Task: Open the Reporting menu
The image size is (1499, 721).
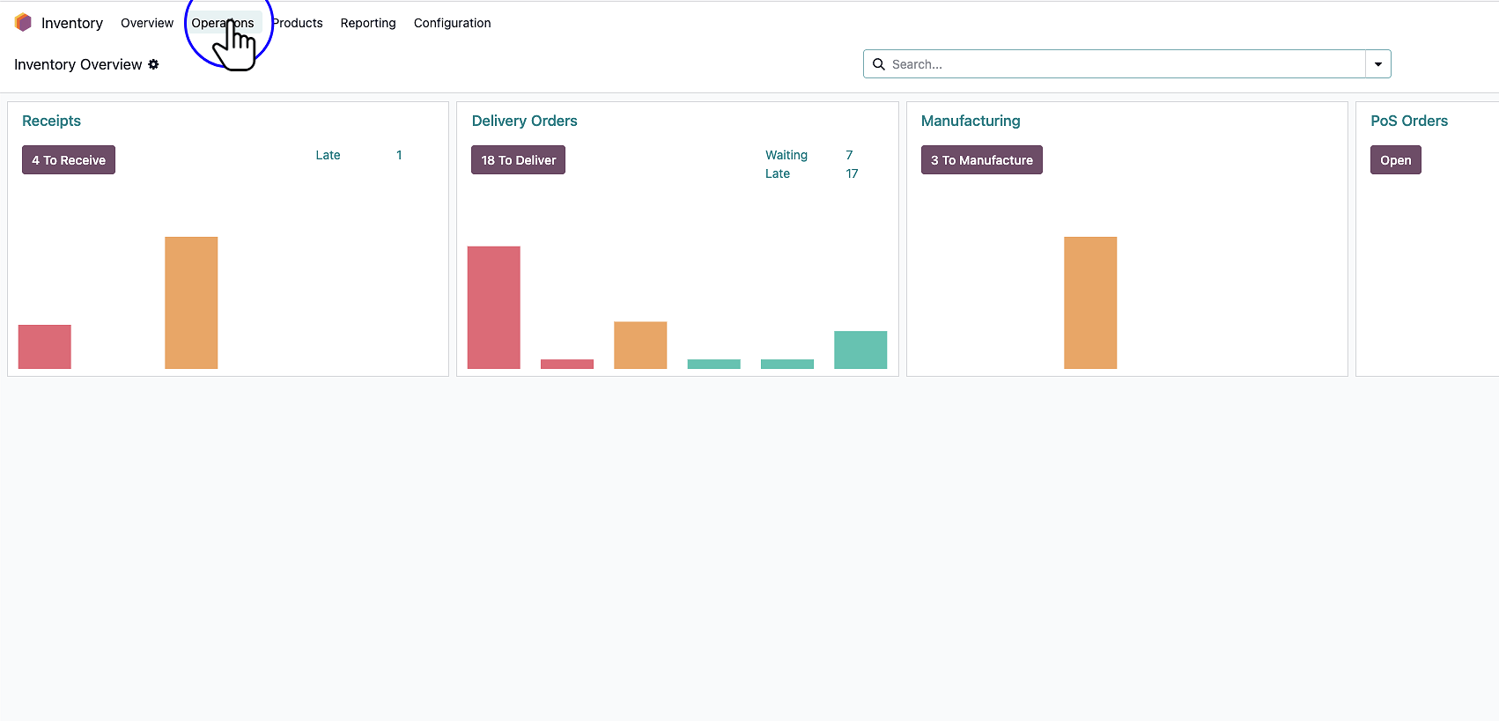Action: 368,23
